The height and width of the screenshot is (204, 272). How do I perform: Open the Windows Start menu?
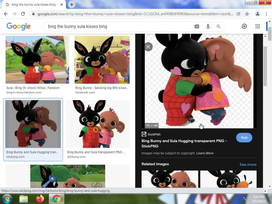click(x=7, y=199)
